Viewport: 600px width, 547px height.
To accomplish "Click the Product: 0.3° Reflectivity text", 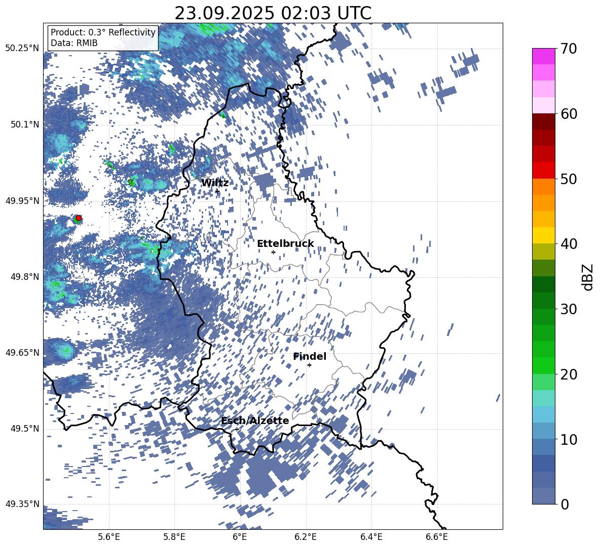I will (103, 32).
